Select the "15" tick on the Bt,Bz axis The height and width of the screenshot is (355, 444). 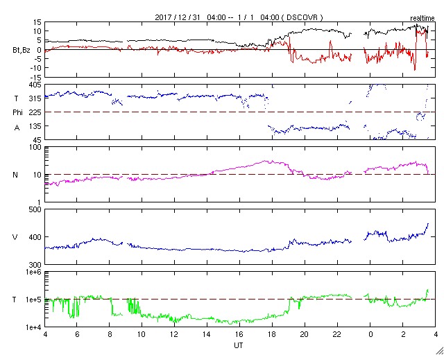tap(37, 22)
